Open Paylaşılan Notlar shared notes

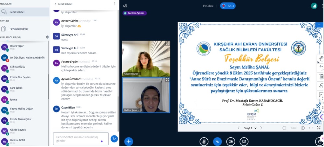[19, 29]
